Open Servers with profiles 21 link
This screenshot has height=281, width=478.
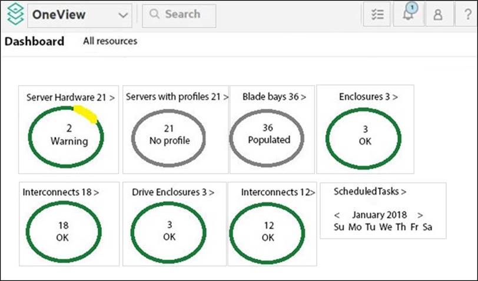[x=177, y=97]
